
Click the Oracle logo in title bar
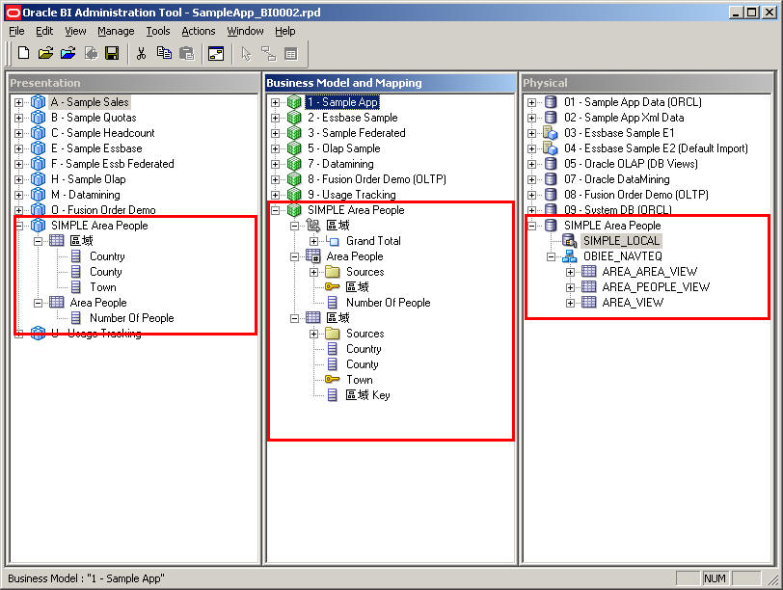[13, 13]
